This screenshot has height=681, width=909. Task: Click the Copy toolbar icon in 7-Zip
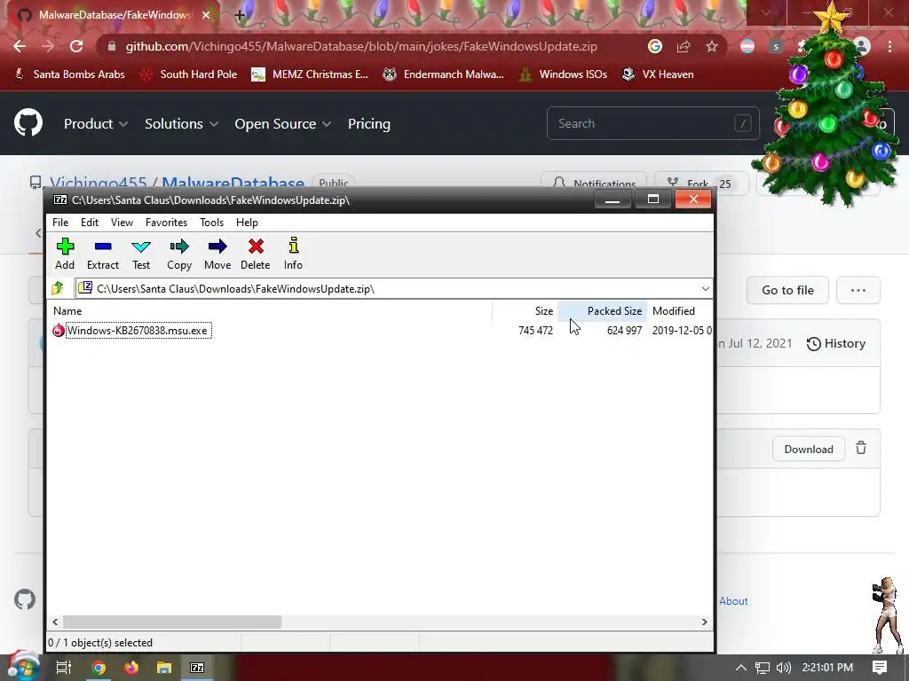(x=179, y=254)
